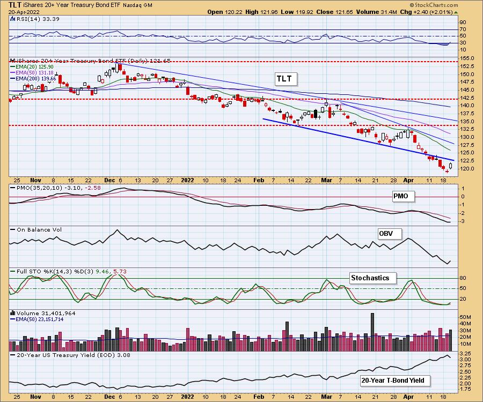The width and height of the screenshot is (483, 402).
Task: Click the OBV annotation box
Action: [390, 234]
